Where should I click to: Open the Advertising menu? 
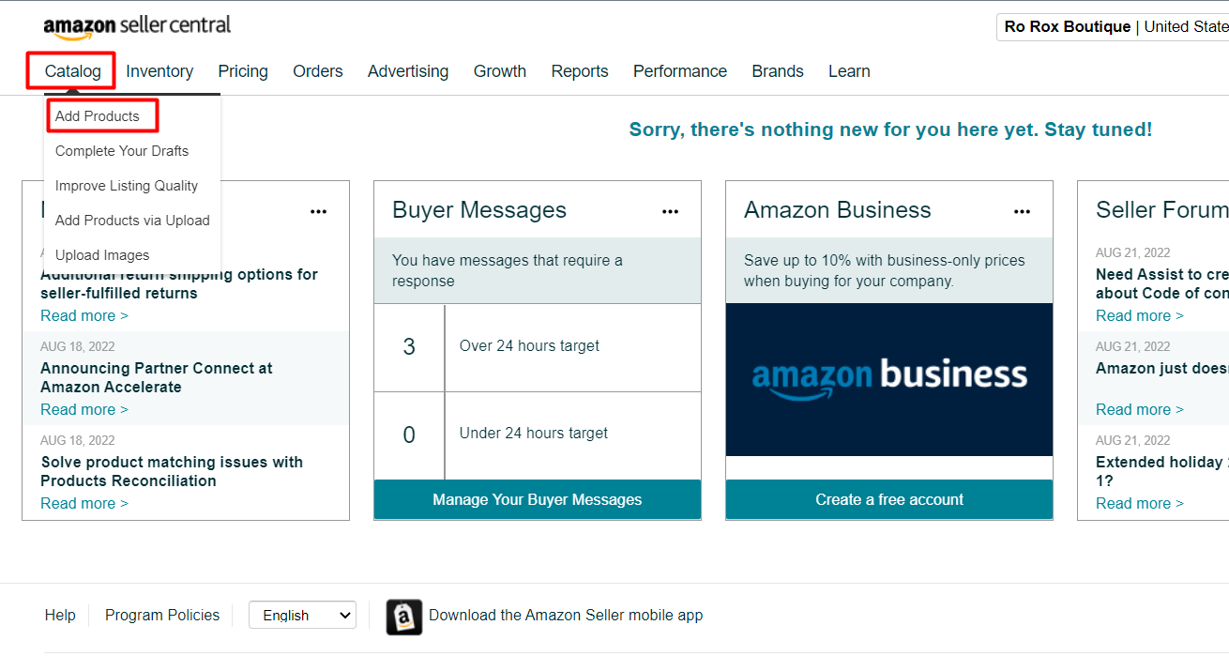click(x=408, y=71)
